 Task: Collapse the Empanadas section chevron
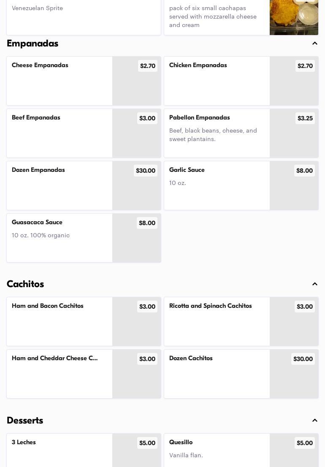315,43
